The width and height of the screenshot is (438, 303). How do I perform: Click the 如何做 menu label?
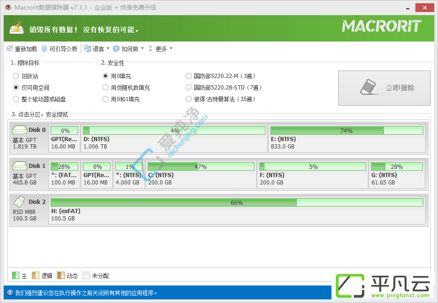(x=130, y=49)
